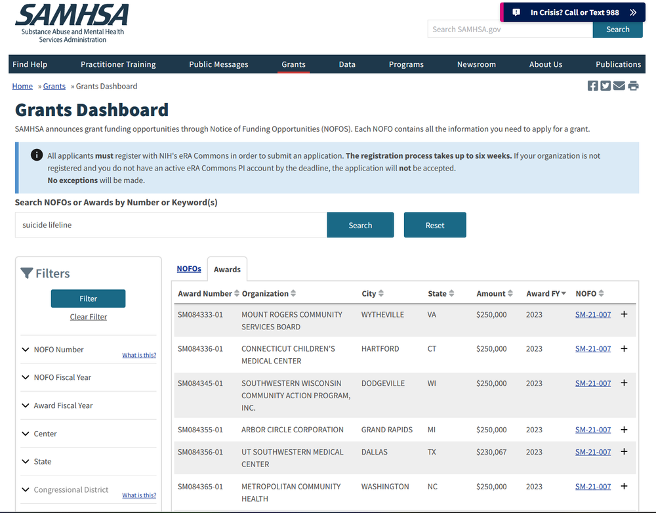Print the page with printer icon

(633, 86)
